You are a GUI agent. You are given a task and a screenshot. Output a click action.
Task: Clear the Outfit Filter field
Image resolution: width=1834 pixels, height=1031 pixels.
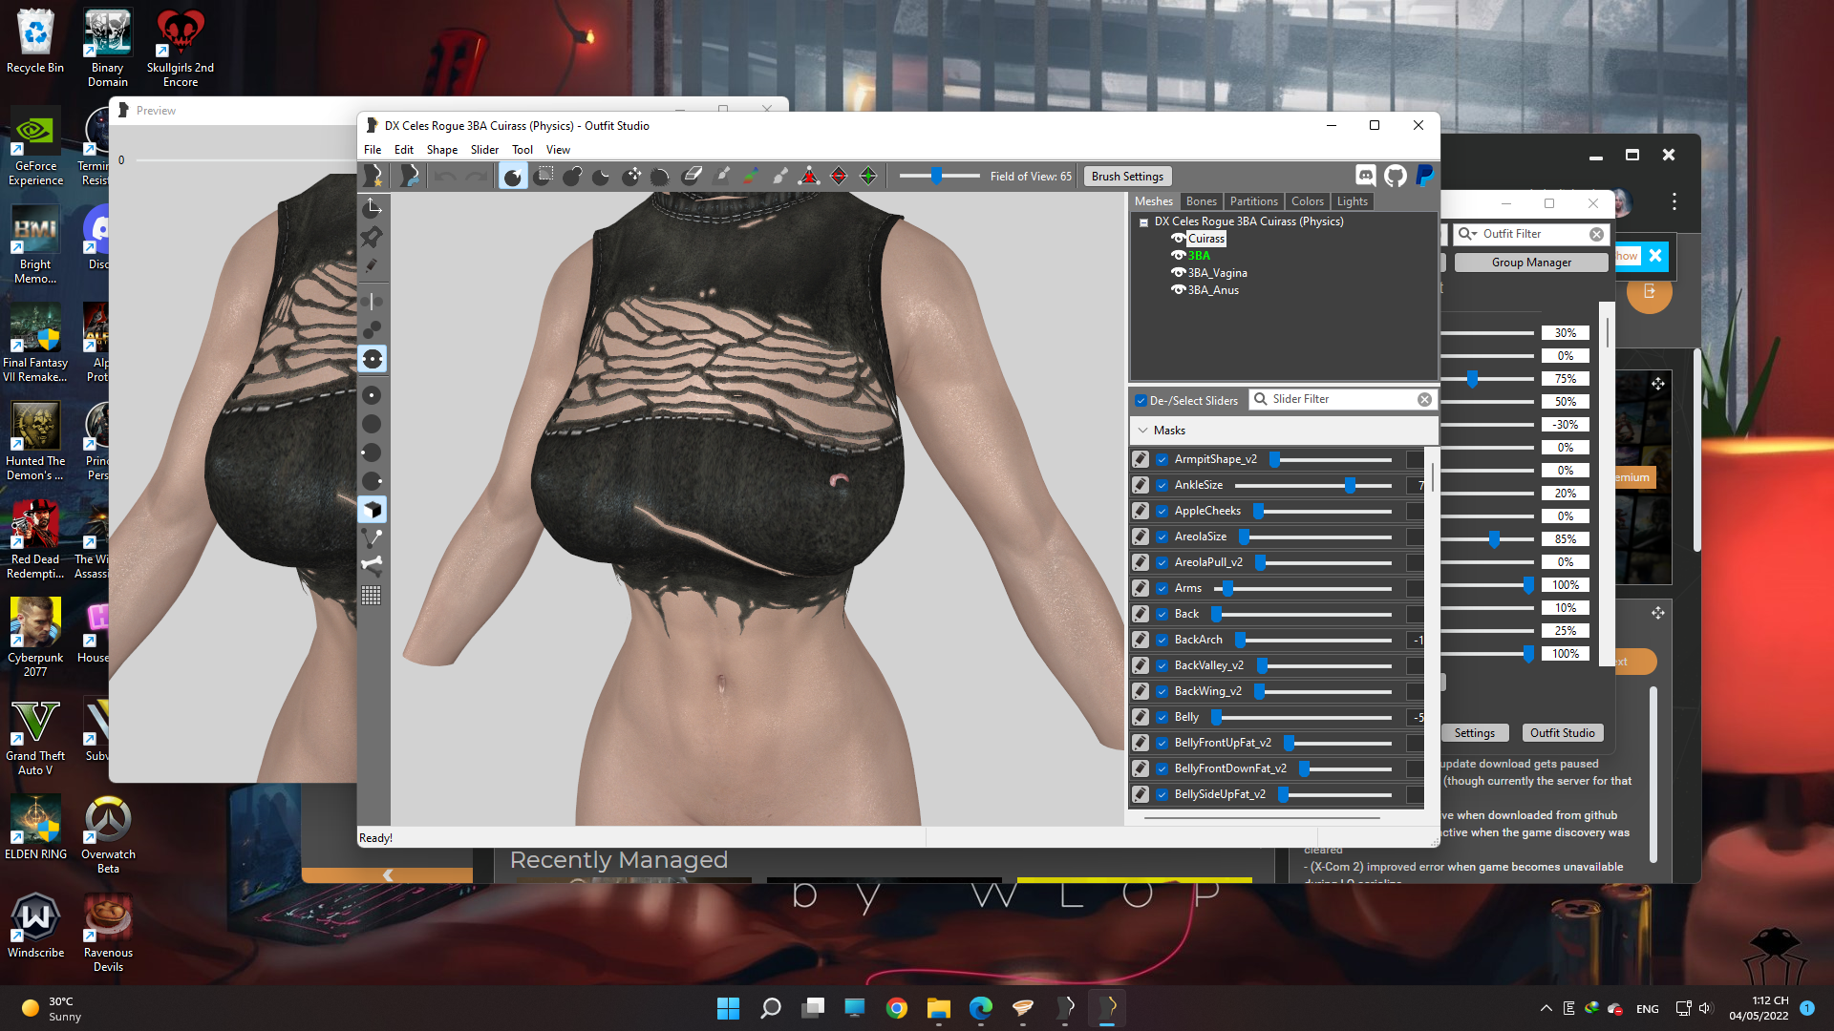coord(1596,234)
